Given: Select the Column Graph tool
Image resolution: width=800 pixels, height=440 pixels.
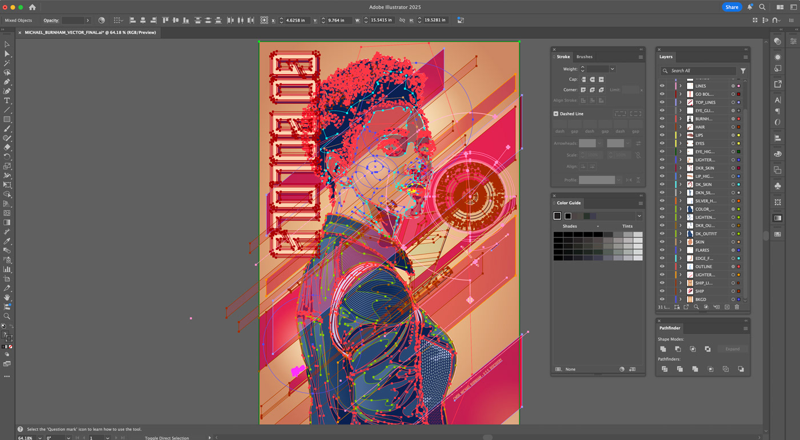Looking at the screenshot, I should pos(7,269).
